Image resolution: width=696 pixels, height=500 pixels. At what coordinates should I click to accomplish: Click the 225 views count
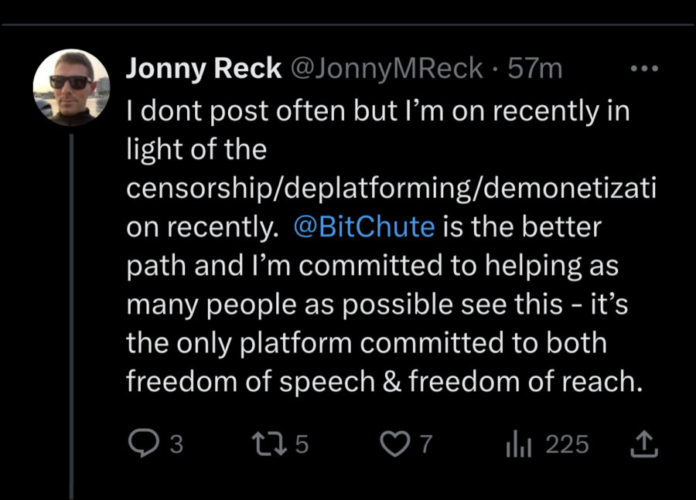point(567,444)
